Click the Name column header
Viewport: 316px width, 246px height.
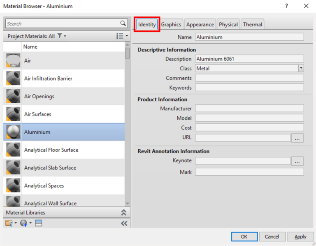73,46
